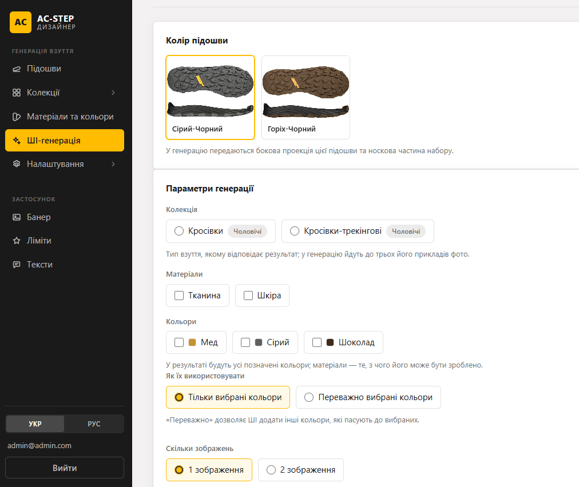Click the Мед honey color swatch
The width and height of the screenshot is (579, 487).
coord(192,342)
